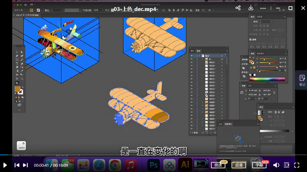Select the Eyedropper tool
This screenshot has height=172, width=307.
pos(22,71)
